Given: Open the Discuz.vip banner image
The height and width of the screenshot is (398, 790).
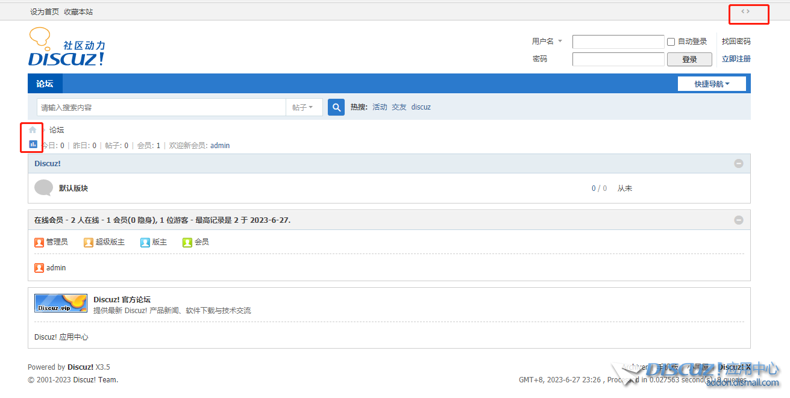Looking at the screenshot, I should coord(61,303).
